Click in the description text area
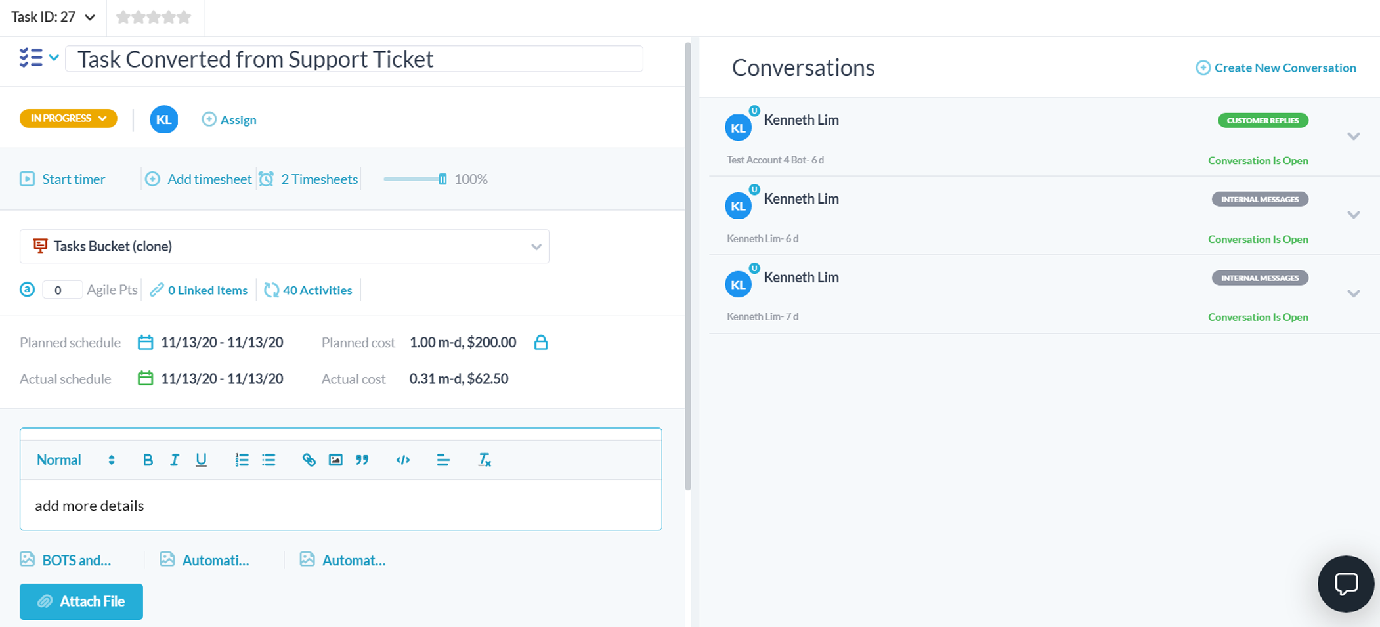This screenshot has height=627, width=1380. [x=341, y=505]
